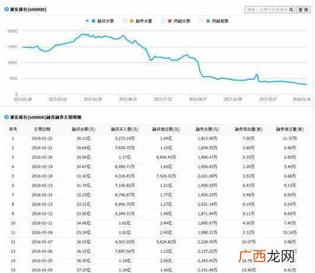315x273 pixels.
Task: Click the 1.17亿 purchase cell in row 3
Action: 125,158
